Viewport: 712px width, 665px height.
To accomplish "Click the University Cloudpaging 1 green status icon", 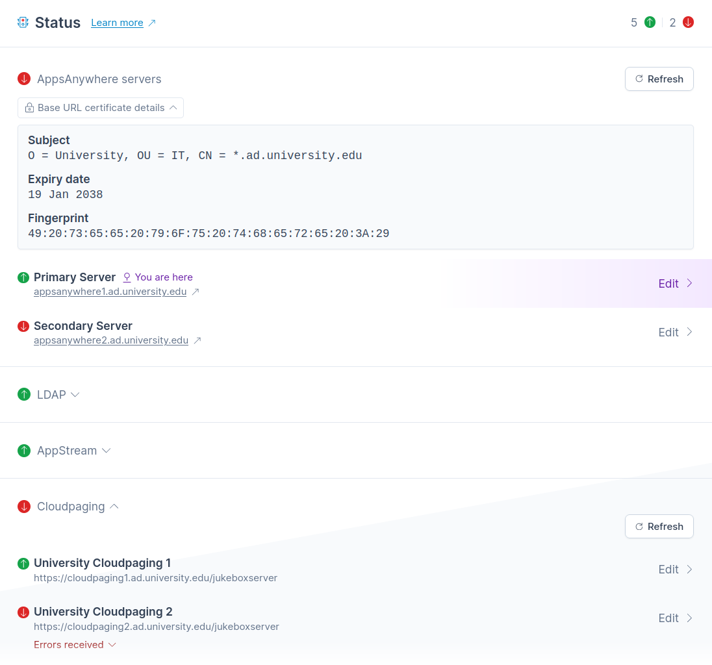I will tap(24, 563).
